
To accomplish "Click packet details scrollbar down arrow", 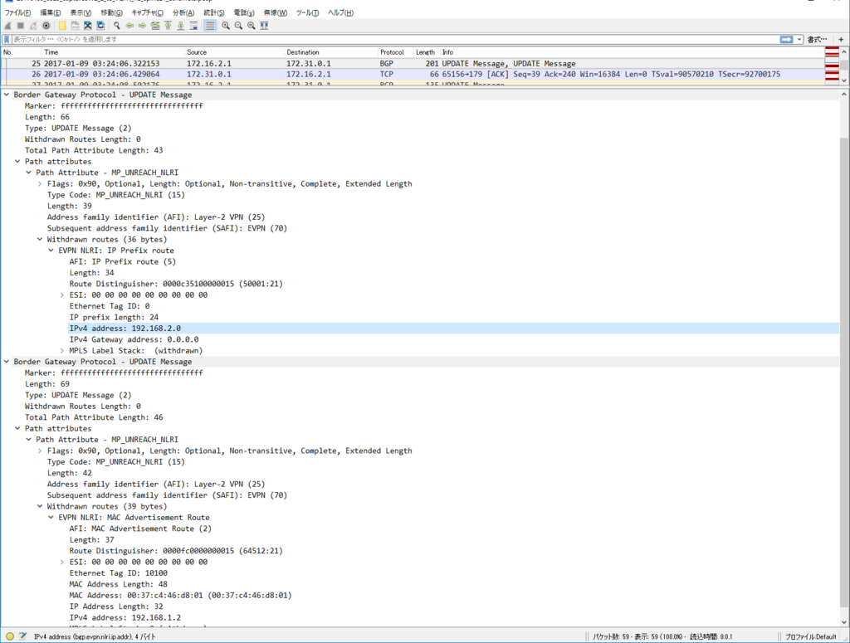I will [844, 622].
